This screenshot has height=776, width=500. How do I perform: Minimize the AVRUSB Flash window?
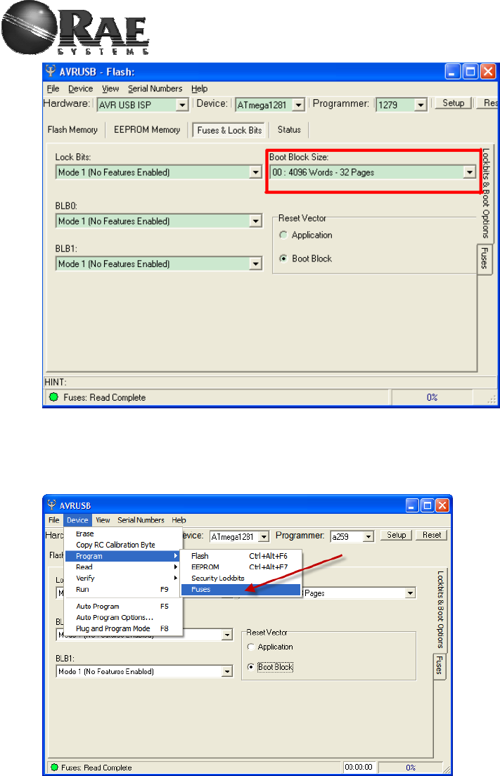tap(452, 72)
